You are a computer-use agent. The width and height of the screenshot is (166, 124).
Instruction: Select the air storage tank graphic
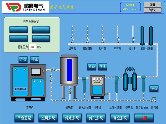[69, 70]
